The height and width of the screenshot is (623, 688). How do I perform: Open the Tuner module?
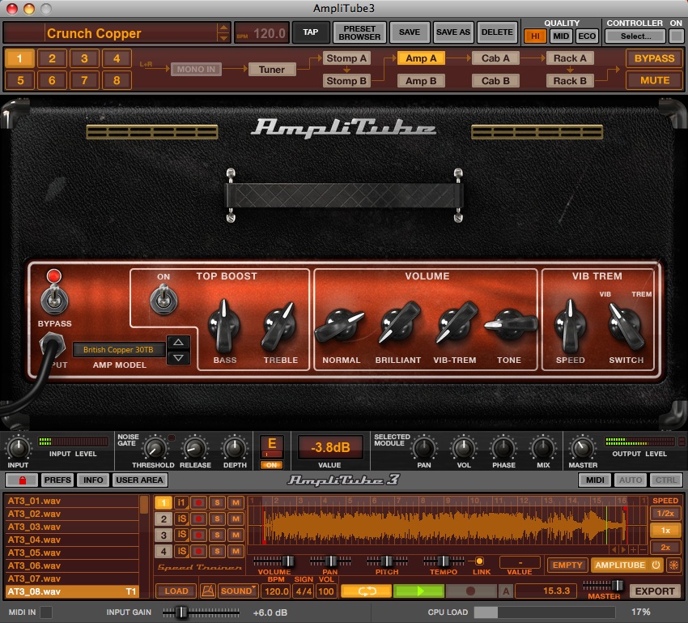point(272,70)
